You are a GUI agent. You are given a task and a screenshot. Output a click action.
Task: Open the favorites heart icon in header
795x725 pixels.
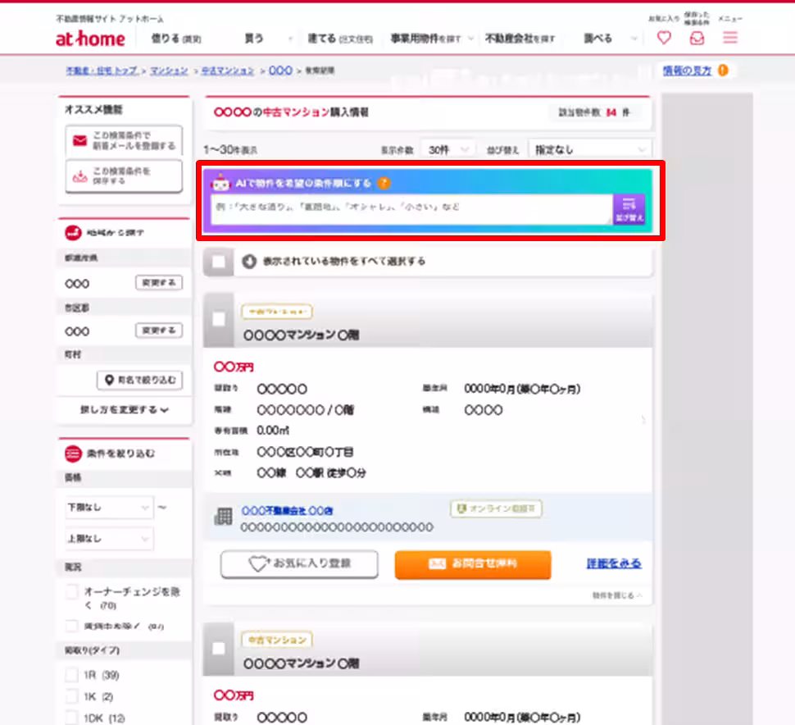pyautogui.click(x=664, y=38)
